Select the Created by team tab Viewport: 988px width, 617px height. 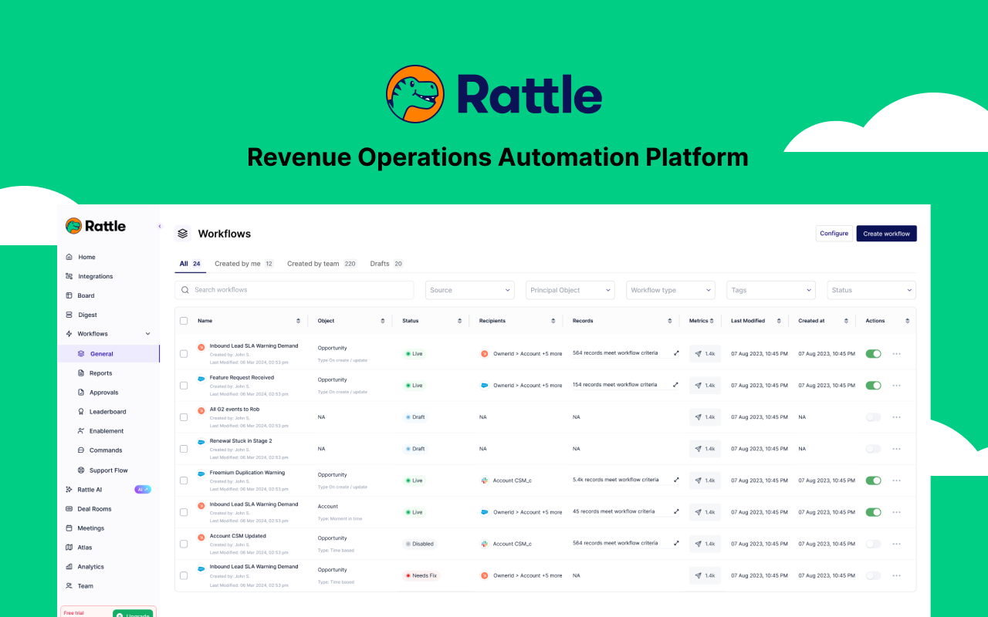click(x=314, y=263)
